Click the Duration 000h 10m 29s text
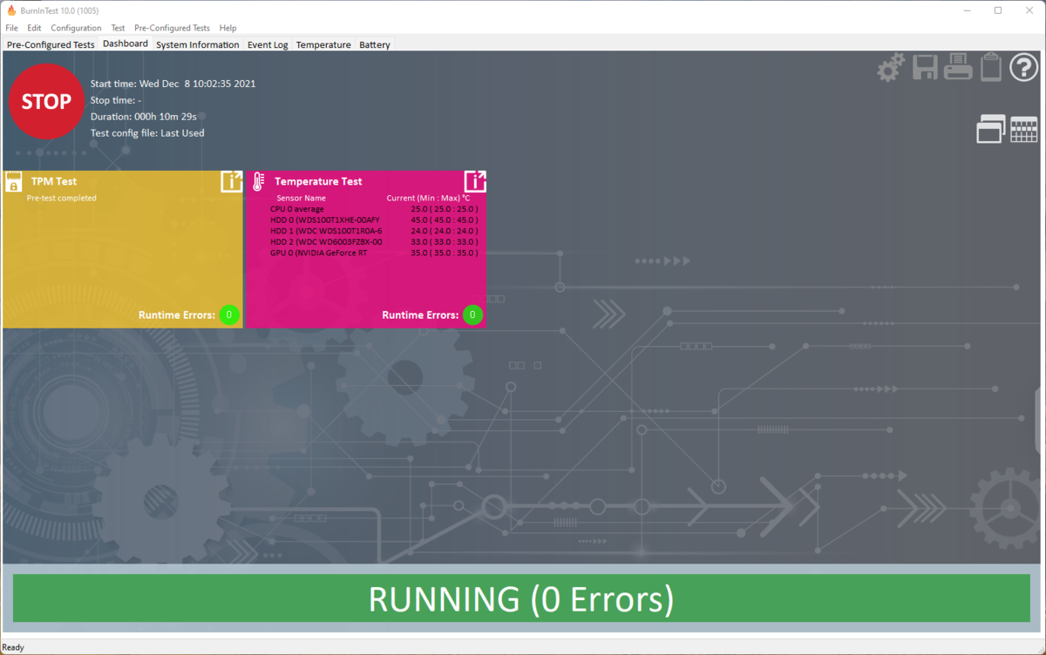Screen dimensions: 1046x655 144,117
